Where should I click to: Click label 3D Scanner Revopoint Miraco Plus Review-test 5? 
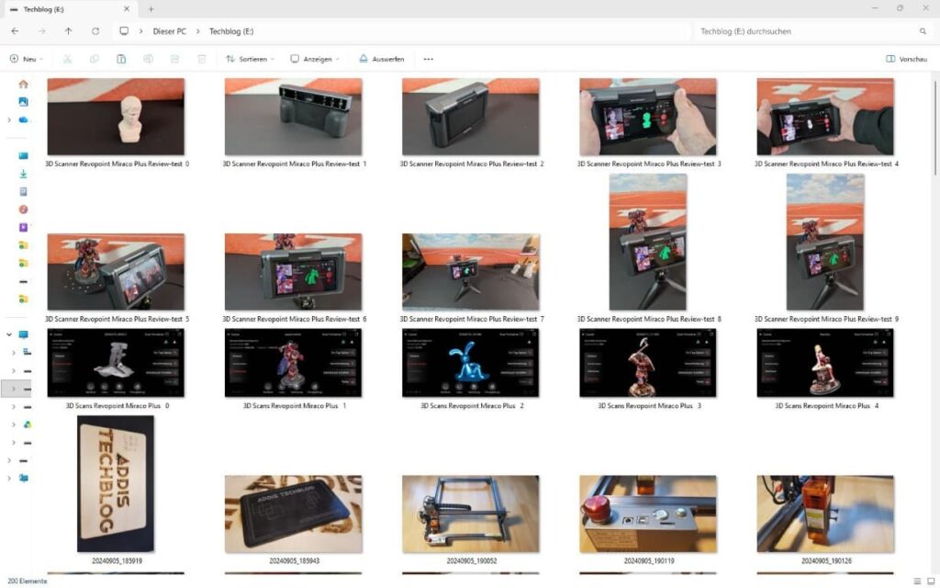[117, 319]
